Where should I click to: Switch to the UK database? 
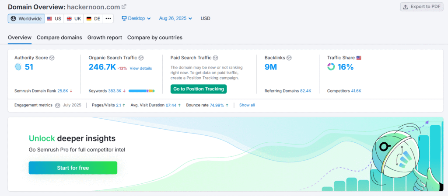73,18
